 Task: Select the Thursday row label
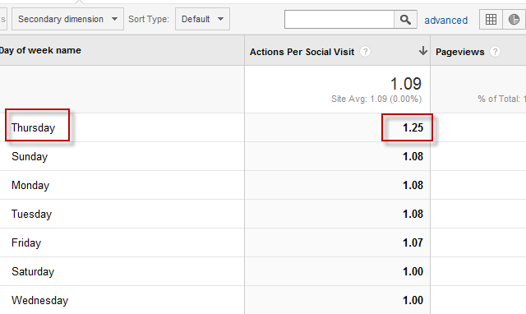pos(33,127)
